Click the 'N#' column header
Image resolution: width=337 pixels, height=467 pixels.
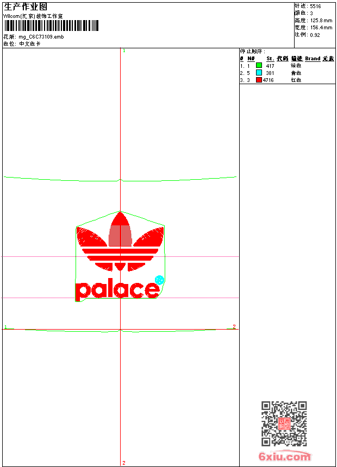coord(251,59)
